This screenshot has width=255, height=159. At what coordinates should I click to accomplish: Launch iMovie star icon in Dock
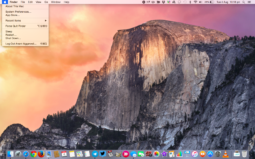click(164, 154)
